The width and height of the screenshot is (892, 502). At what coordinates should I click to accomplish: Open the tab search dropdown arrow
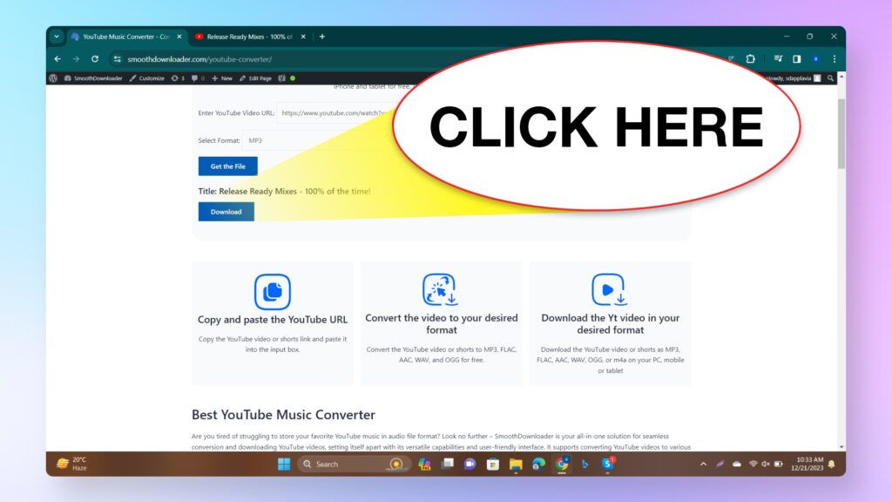click(x=57, y=37)
